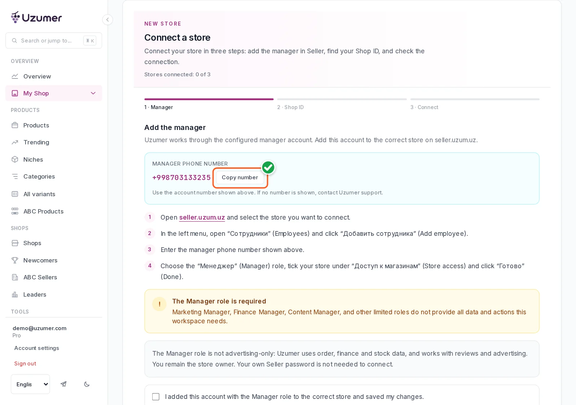Image resolution: width=576 pixels, height=405 pixels.
Task: Click Sign out
Action: tap(25, 364)
